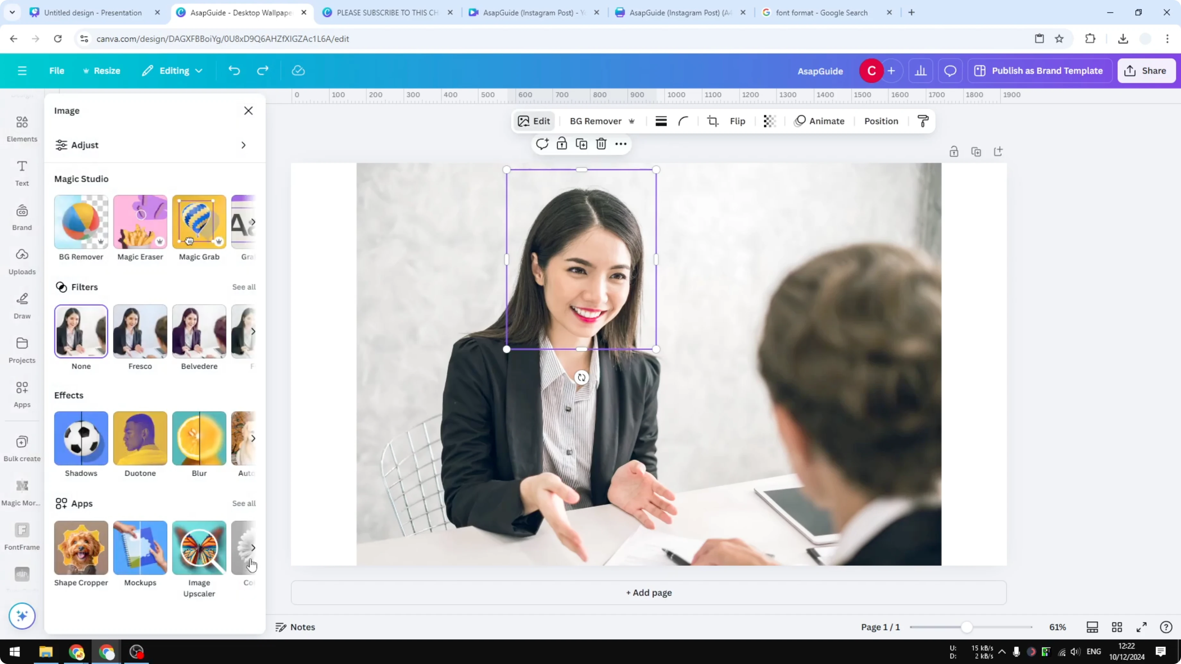Click the Add page button
The height and width of the screenshot is (664, 1181).
[648, 592]
